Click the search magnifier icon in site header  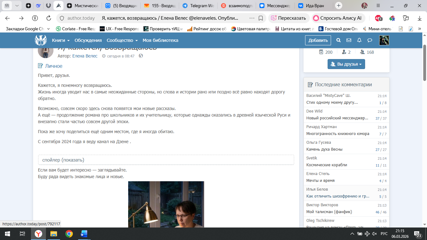click(338, 40)
